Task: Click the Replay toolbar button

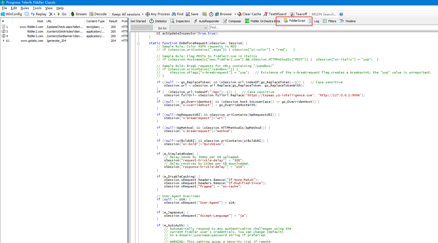Action: [x=39, y=14]
